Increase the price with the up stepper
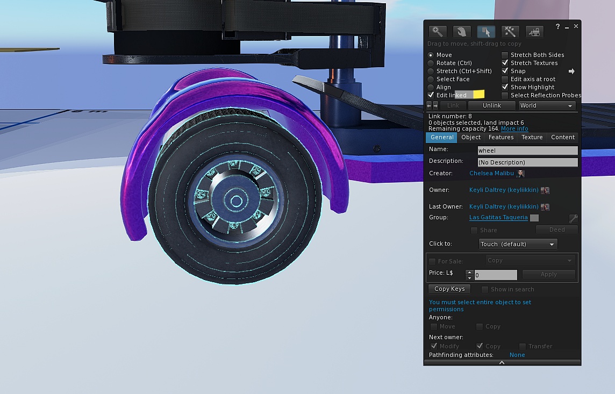This screenshot has width=615, height=394. (x=469, y=272)
